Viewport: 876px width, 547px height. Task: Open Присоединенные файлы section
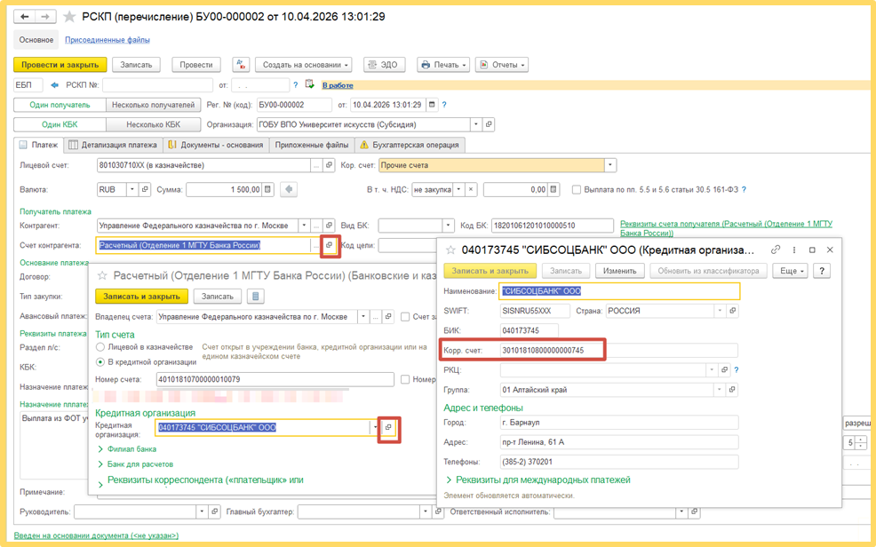point(108,40)
